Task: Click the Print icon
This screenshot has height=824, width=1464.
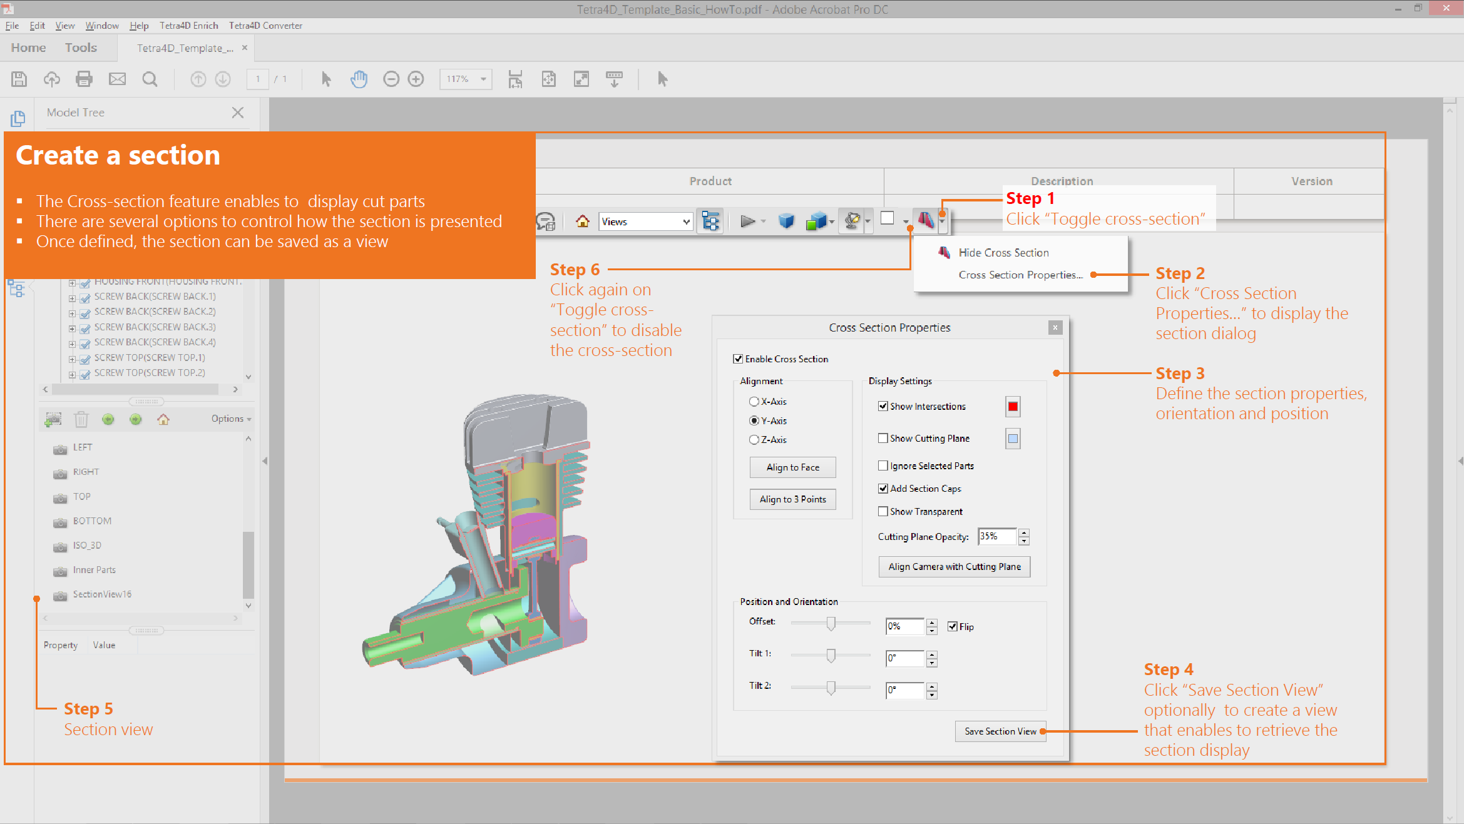Action: coord(84,79)
